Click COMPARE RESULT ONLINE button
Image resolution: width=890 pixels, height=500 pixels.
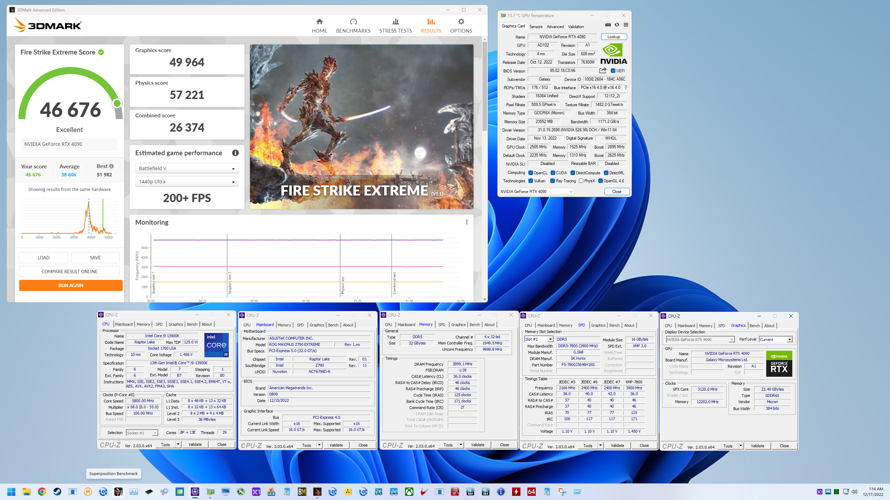[x=70, y=272]
